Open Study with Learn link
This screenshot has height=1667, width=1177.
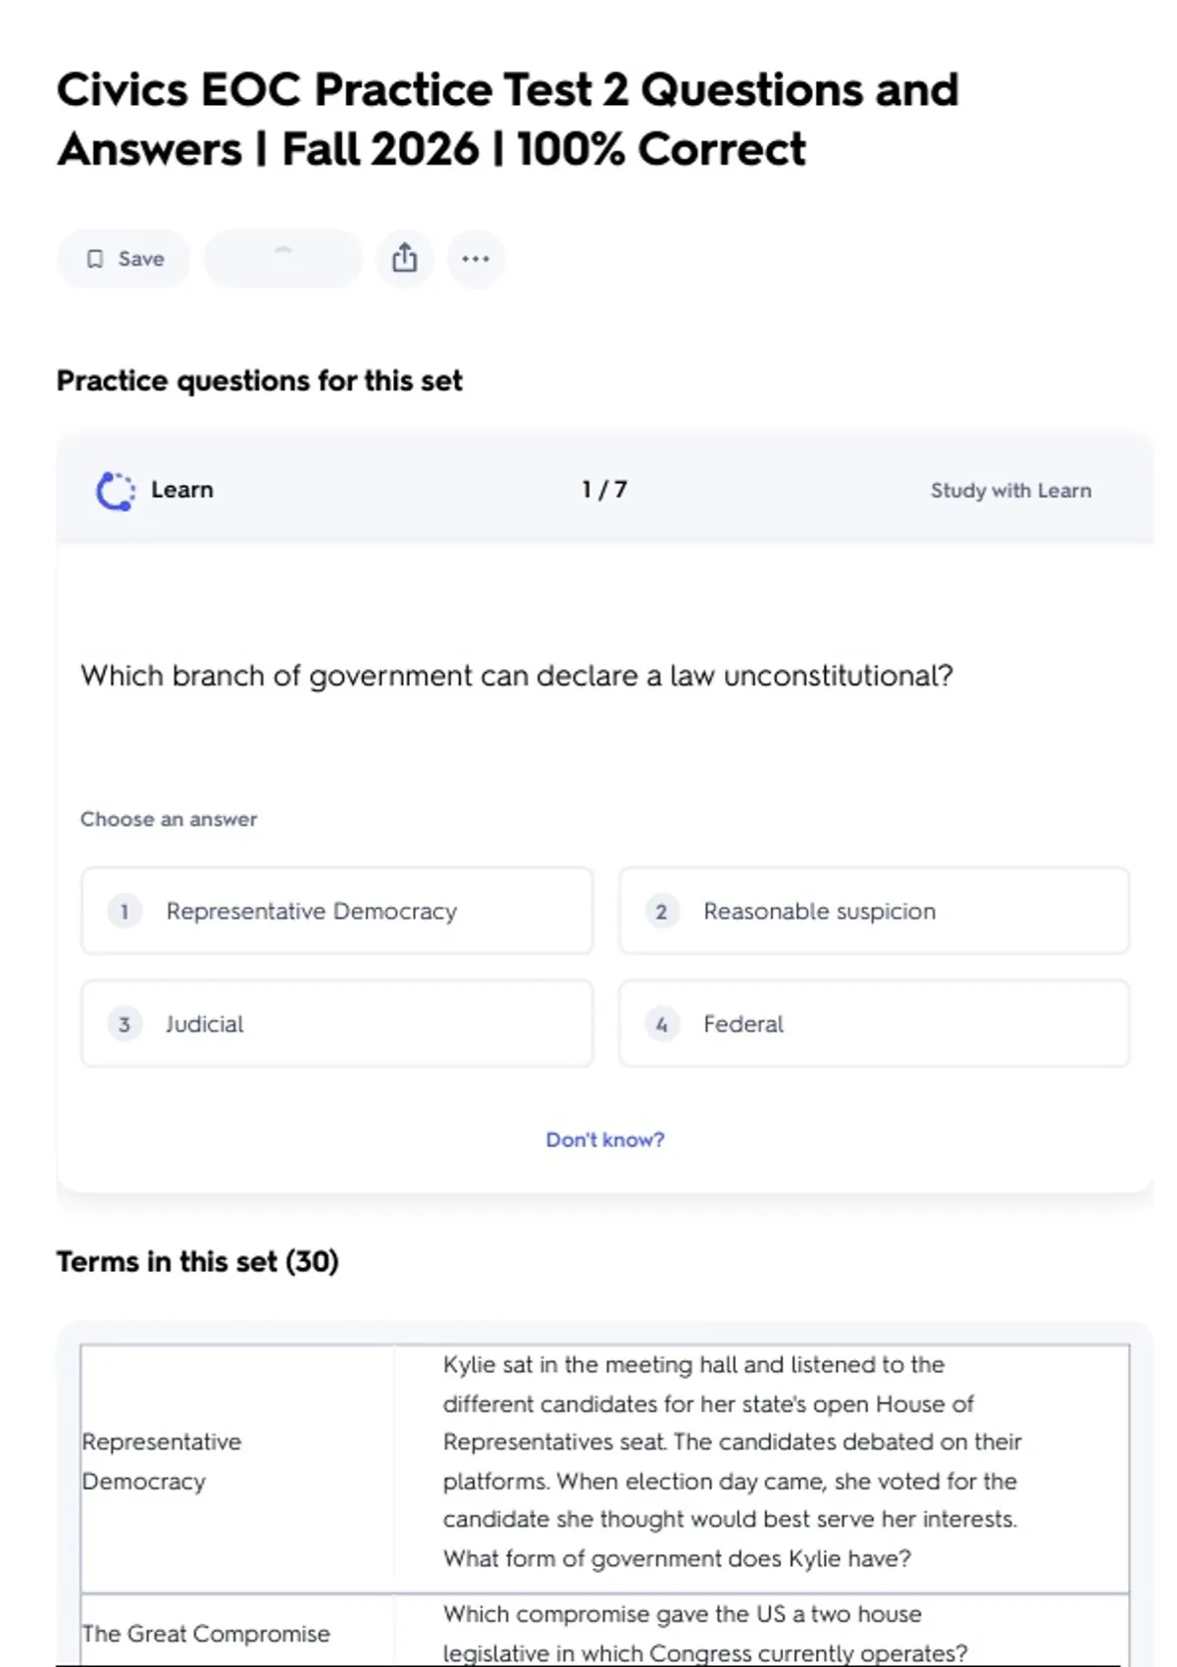coord(1010,490)
